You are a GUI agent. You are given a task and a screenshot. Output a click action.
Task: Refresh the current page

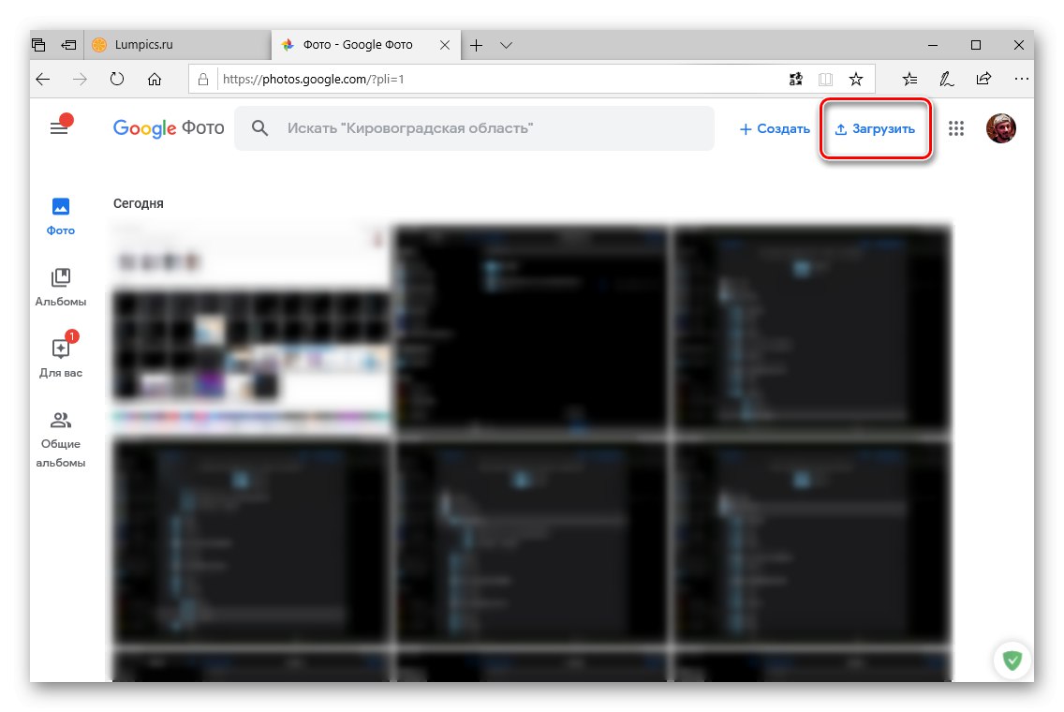[117, 79]
